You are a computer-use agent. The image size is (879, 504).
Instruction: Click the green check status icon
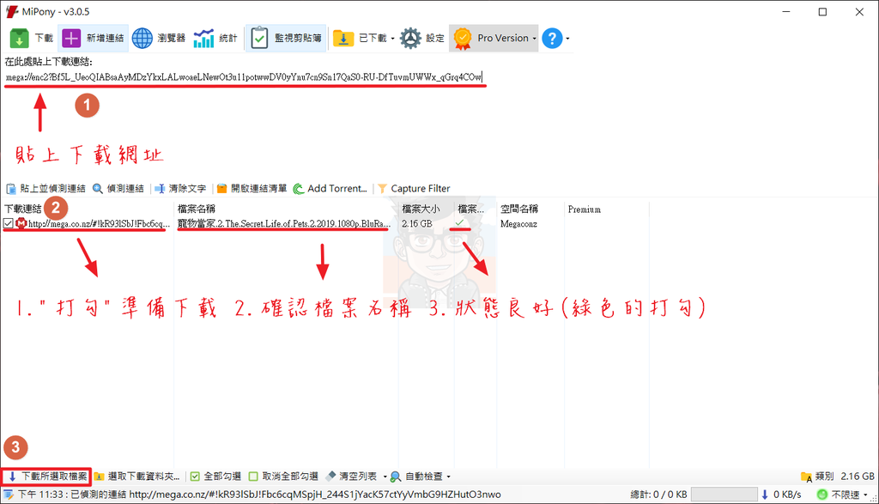[460, 223]
